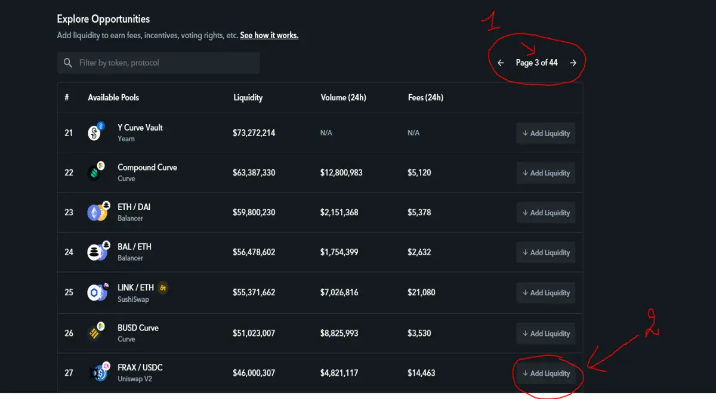Add liquidity to Compound Curve
Viewport: 716px width, 399px height.
point(545,173)
